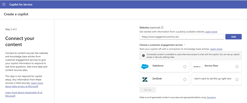
Task: Select the ZenDesk radio button
Action: pos(185,80)
